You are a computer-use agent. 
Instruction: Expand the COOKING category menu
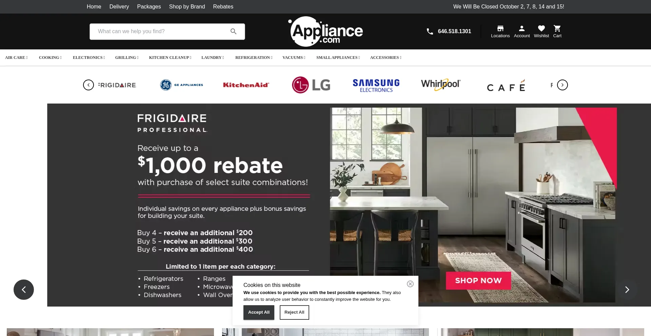50,58
